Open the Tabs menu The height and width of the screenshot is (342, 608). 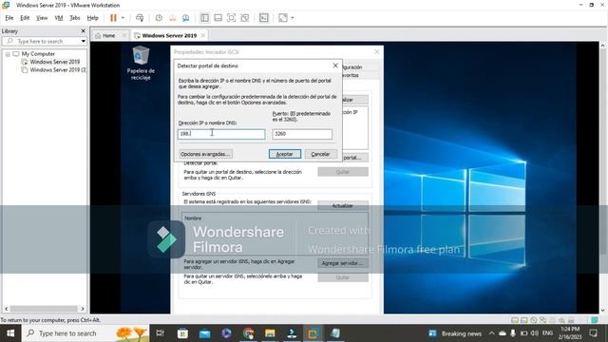click(x=75, y=18)
